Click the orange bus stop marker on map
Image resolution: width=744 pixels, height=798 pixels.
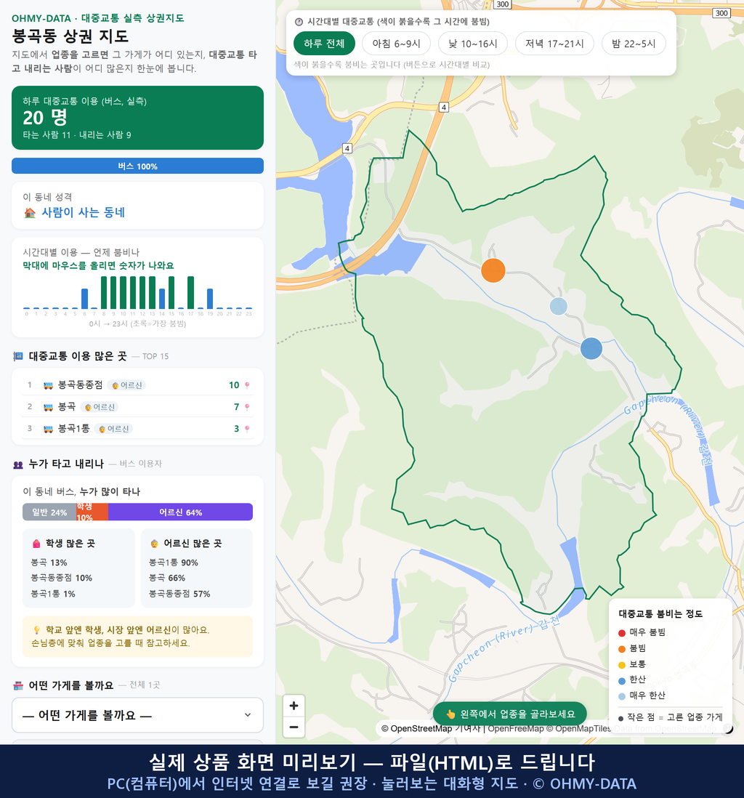pyautogui.click(x=493, y=270)
